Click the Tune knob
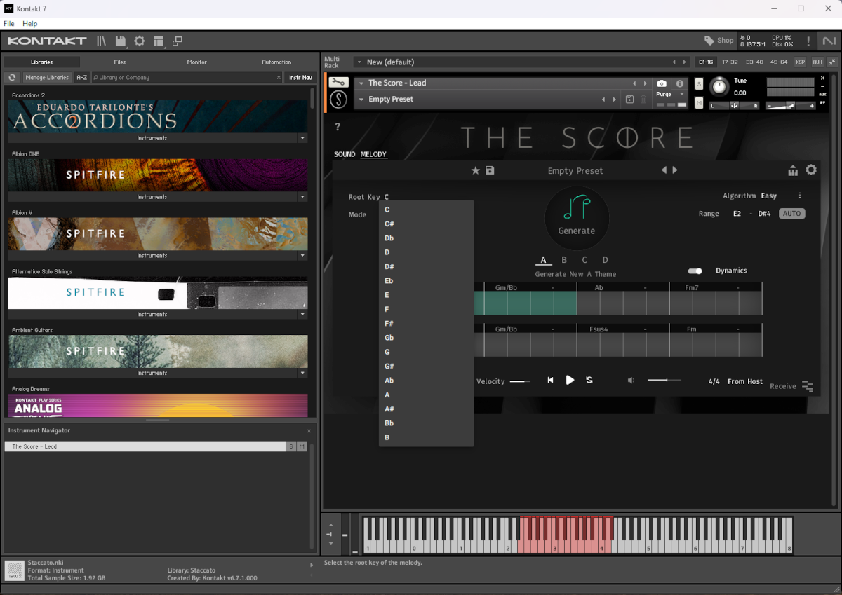This screenshot has height=595, width=842. (719, 87)
